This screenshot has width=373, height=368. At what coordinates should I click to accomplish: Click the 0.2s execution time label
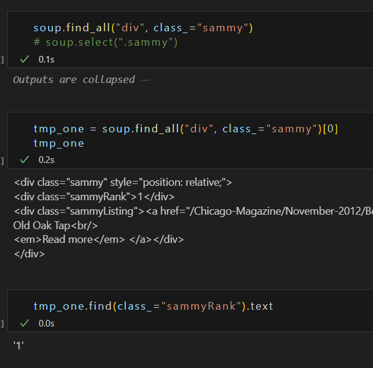46,160
